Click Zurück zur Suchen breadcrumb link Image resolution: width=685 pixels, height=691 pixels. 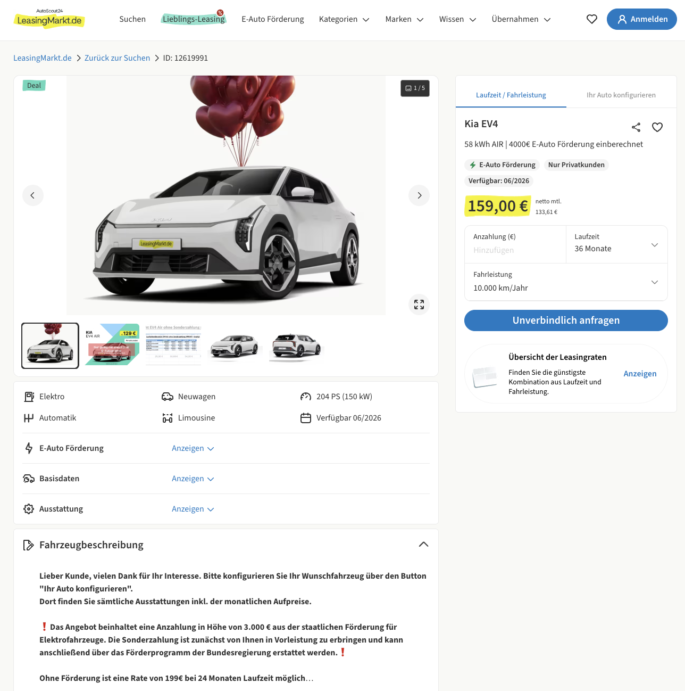[x=117, y=58]
